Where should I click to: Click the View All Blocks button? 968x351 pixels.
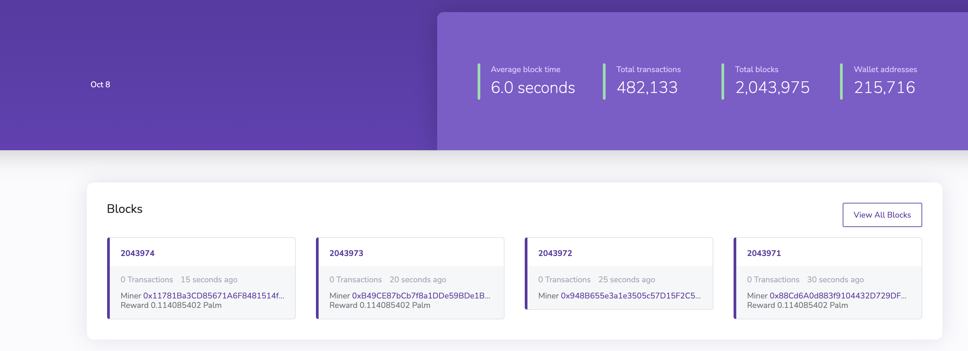coord(882,215)
